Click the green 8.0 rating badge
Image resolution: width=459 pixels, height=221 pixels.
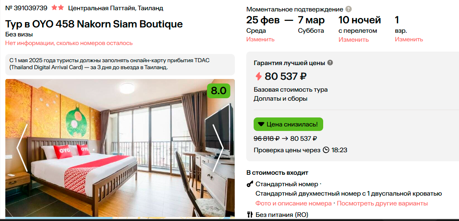point(218,90)
